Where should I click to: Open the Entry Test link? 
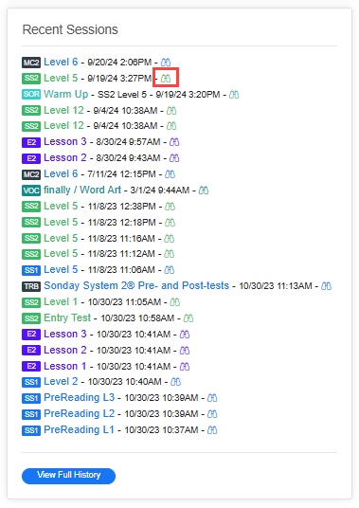pos(67,317)
